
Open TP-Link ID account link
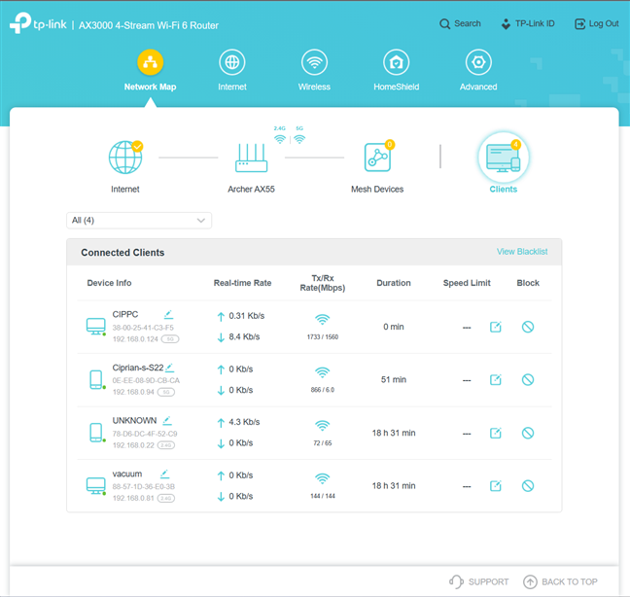(x=528, y=23)
